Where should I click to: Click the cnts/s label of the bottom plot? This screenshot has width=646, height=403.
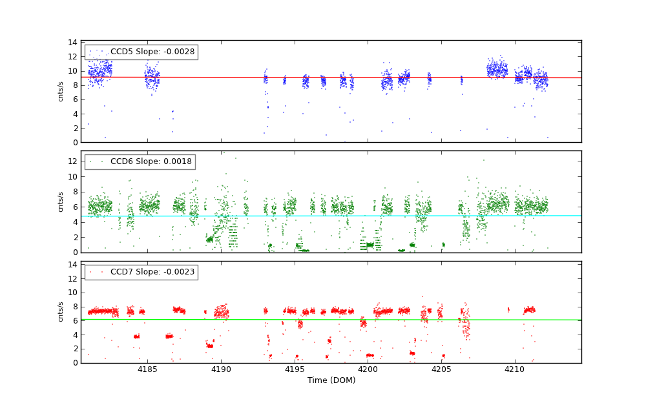tap(61, 312)
